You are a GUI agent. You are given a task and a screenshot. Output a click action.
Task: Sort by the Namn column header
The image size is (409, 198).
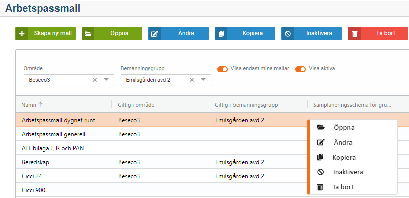(32, 105)
